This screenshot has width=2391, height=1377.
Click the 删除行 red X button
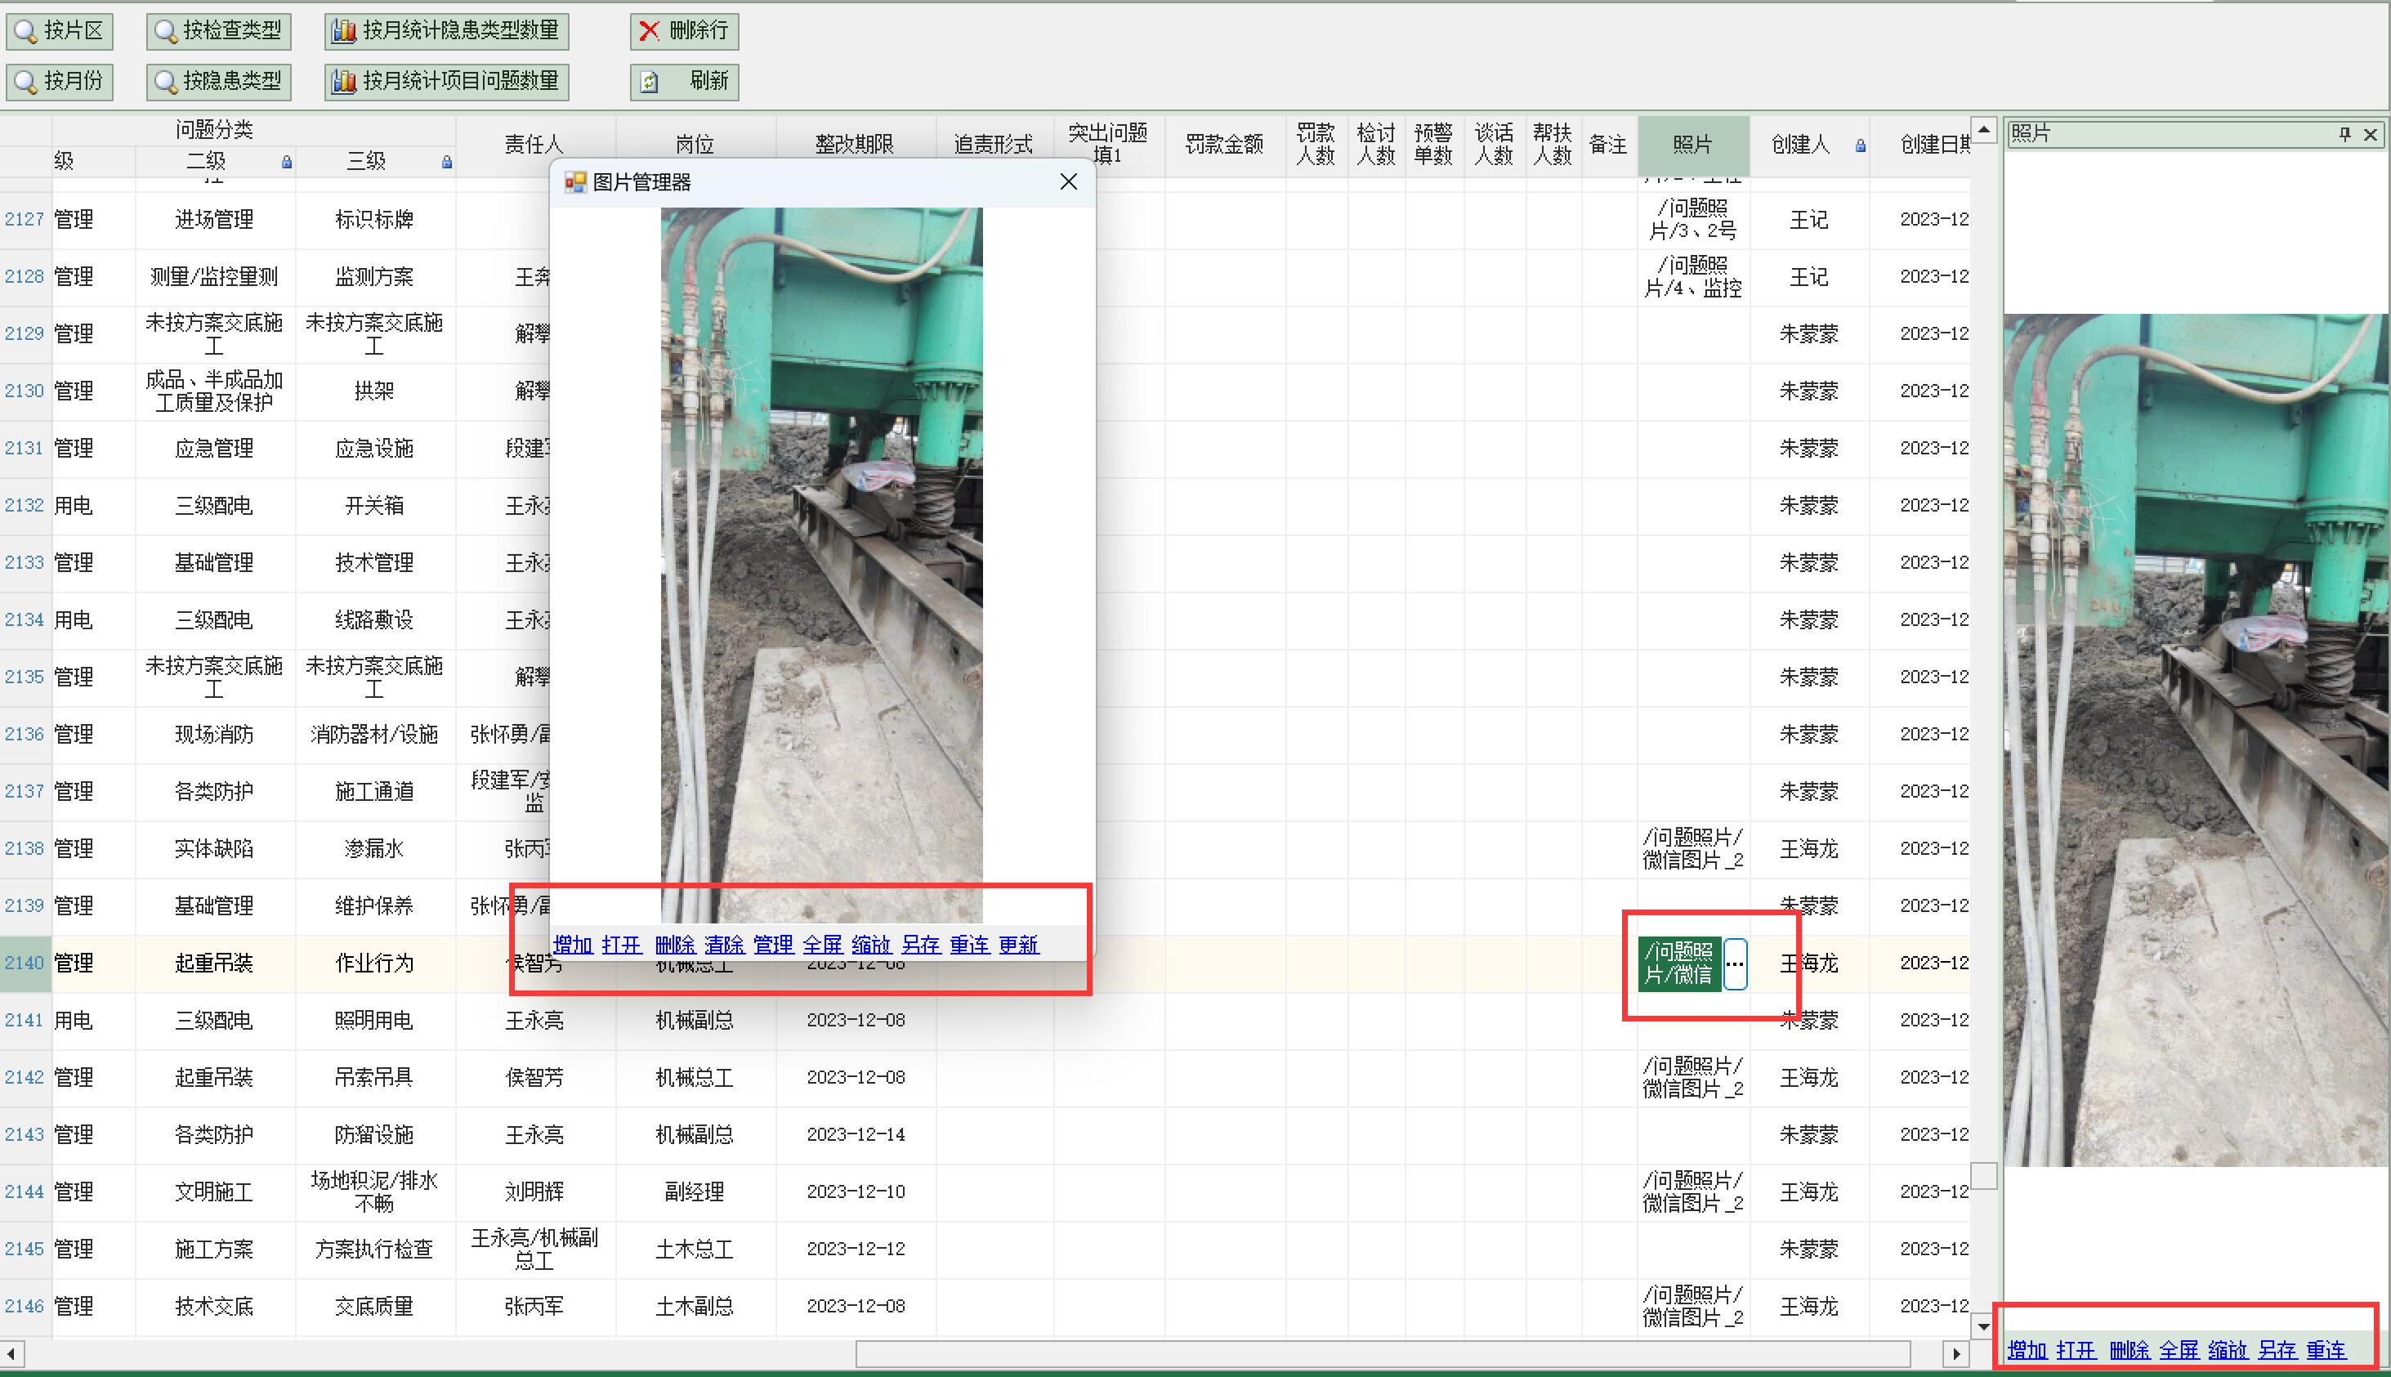coord(683,31)
